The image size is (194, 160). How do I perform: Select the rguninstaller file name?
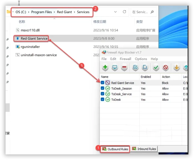[30, 47]
